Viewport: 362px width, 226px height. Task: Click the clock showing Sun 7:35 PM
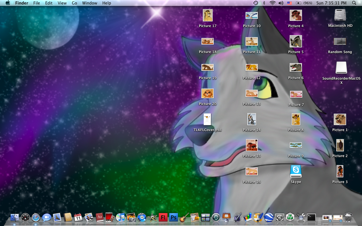331,3
